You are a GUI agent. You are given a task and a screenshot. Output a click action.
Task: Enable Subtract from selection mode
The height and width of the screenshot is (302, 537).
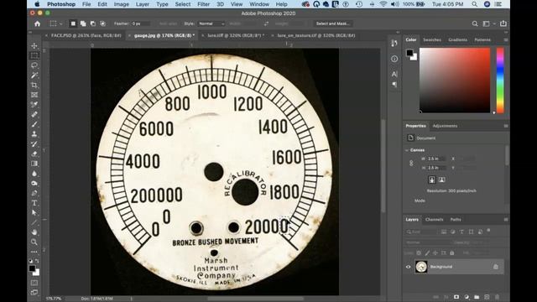pos(93,23)
